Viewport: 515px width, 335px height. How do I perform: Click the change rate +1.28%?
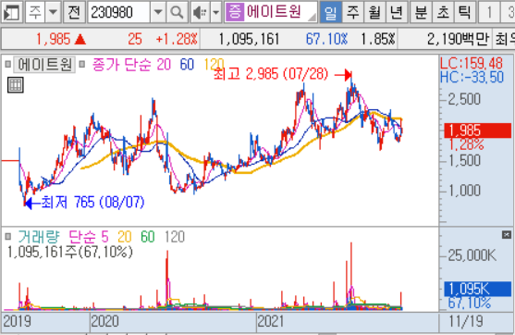(x=177, y=40)
